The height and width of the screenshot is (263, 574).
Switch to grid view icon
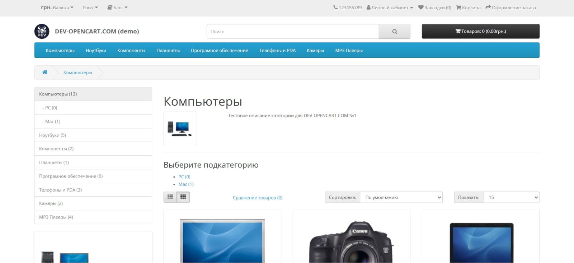tap(183, 197)
